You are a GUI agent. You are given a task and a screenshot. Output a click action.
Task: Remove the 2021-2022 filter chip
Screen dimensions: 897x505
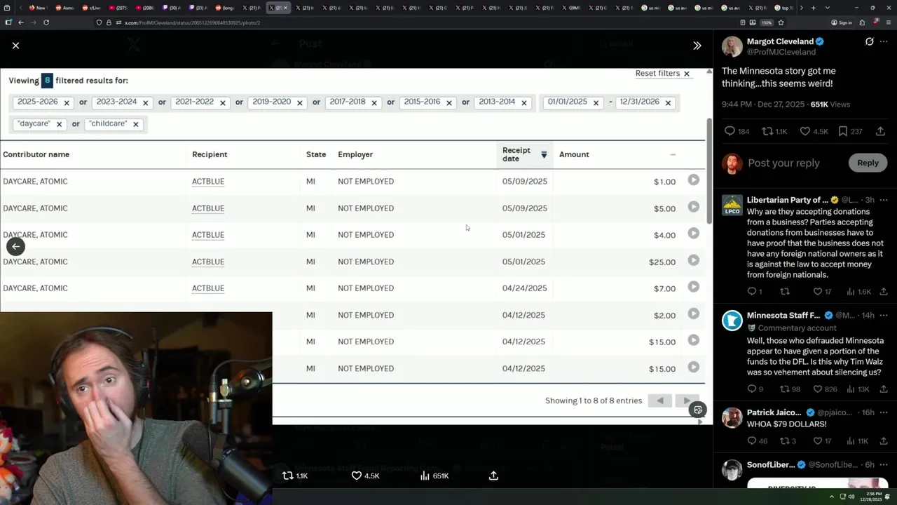pyautogui.click(x=223, y=102)
